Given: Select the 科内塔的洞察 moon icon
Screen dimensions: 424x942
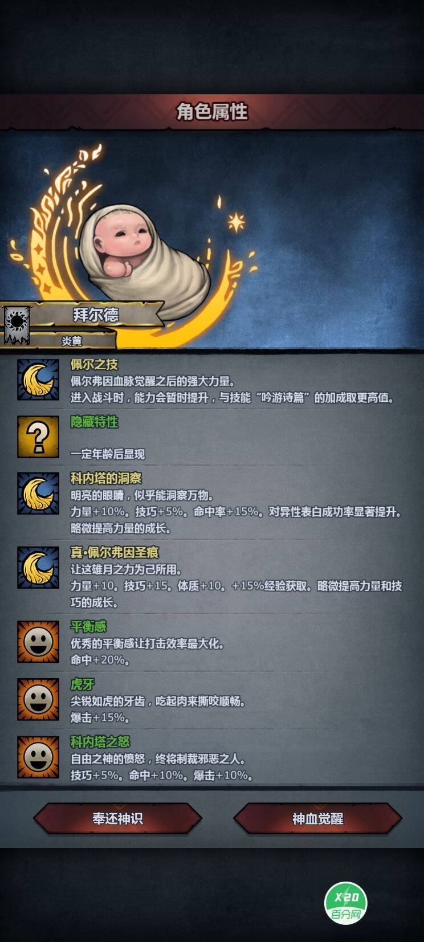Looking at the screenshot, I should click(38, 494).
